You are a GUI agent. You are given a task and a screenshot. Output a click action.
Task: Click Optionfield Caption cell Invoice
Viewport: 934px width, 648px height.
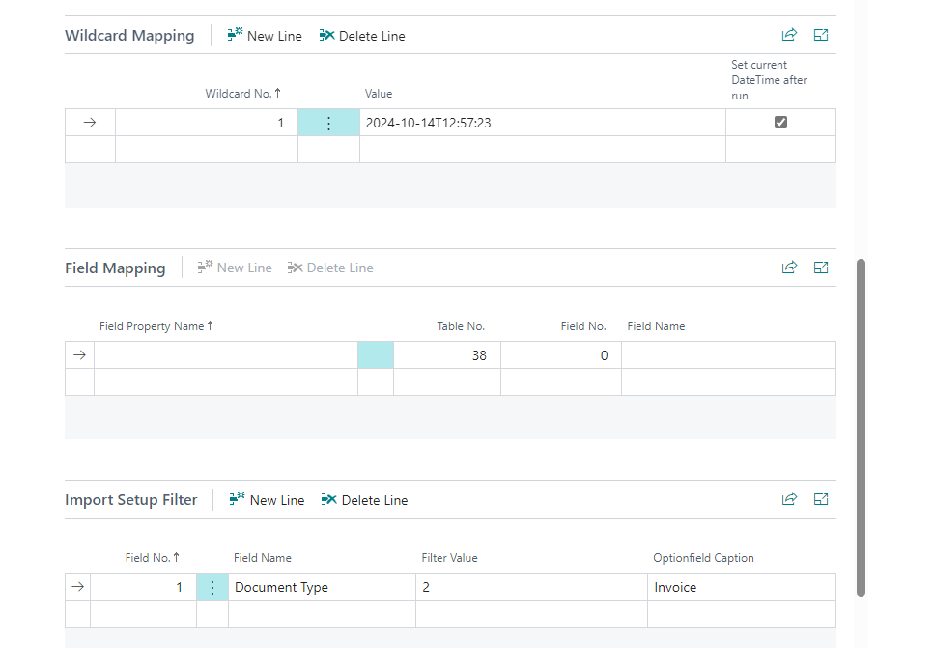(742, 587)
